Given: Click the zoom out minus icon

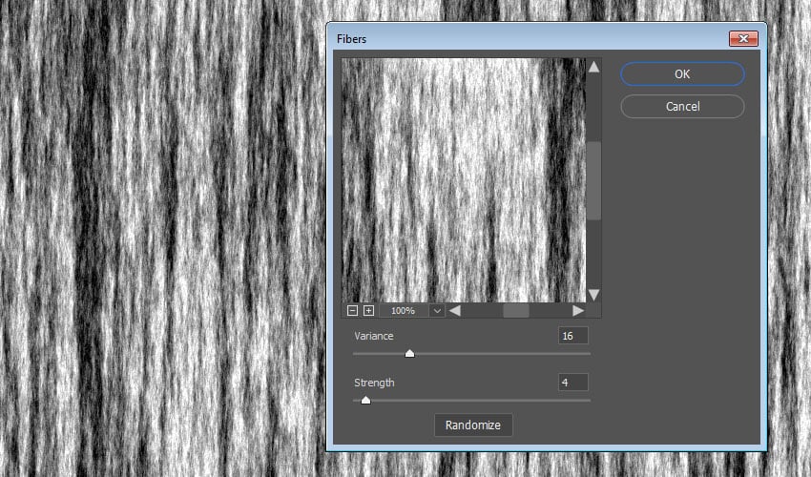Looking at the screenshot, I should 352,310.
